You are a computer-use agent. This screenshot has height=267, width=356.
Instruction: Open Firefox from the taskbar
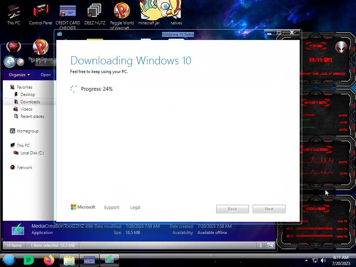49,260
